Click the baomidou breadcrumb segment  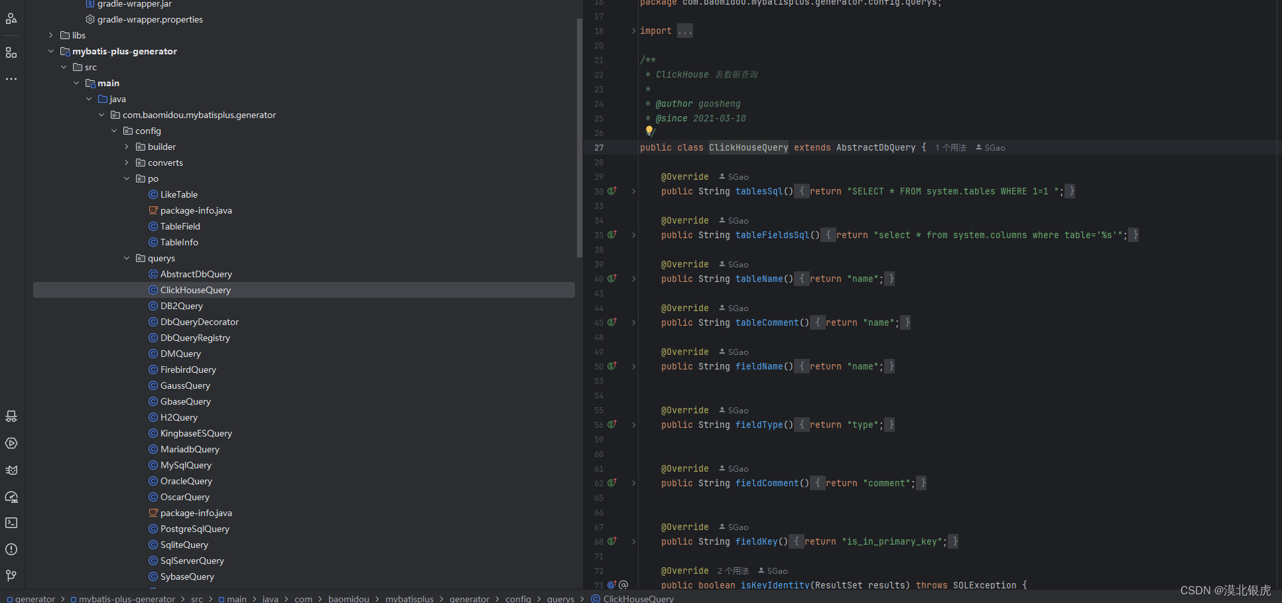348,598
